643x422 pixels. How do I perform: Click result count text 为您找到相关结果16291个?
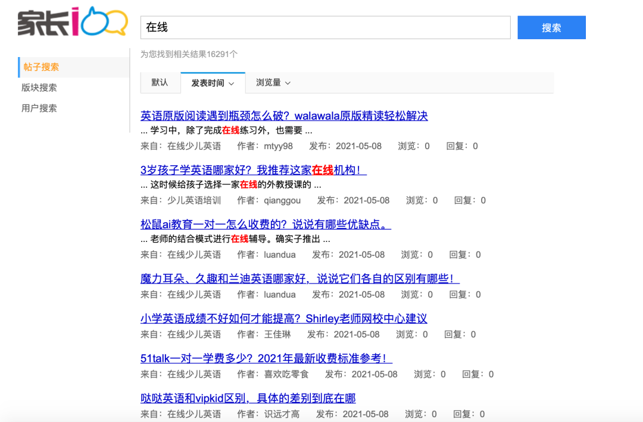tap(189, 54)
